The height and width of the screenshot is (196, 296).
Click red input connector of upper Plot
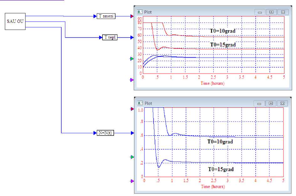(132, 16)
